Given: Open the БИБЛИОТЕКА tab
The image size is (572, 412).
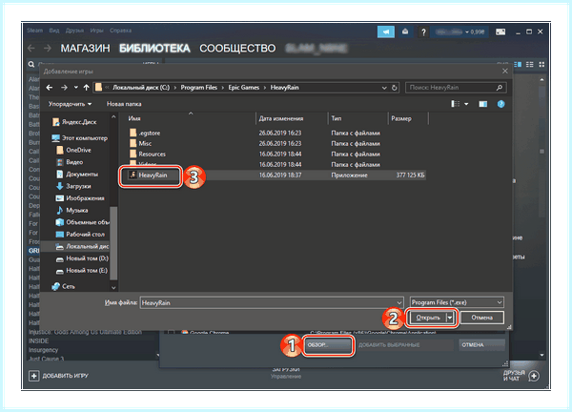Looking at the screenshot, I should coord(154,49).
